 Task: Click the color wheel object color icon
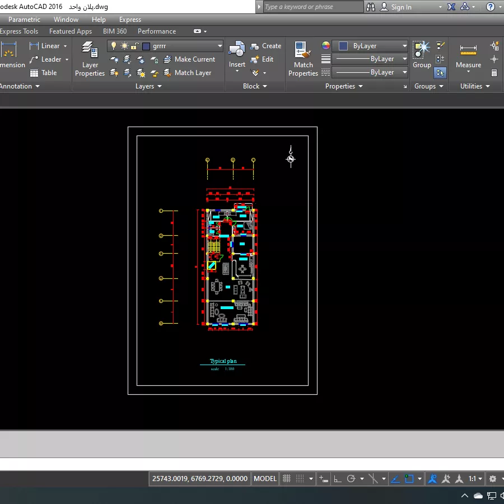[x=325, y=46]
